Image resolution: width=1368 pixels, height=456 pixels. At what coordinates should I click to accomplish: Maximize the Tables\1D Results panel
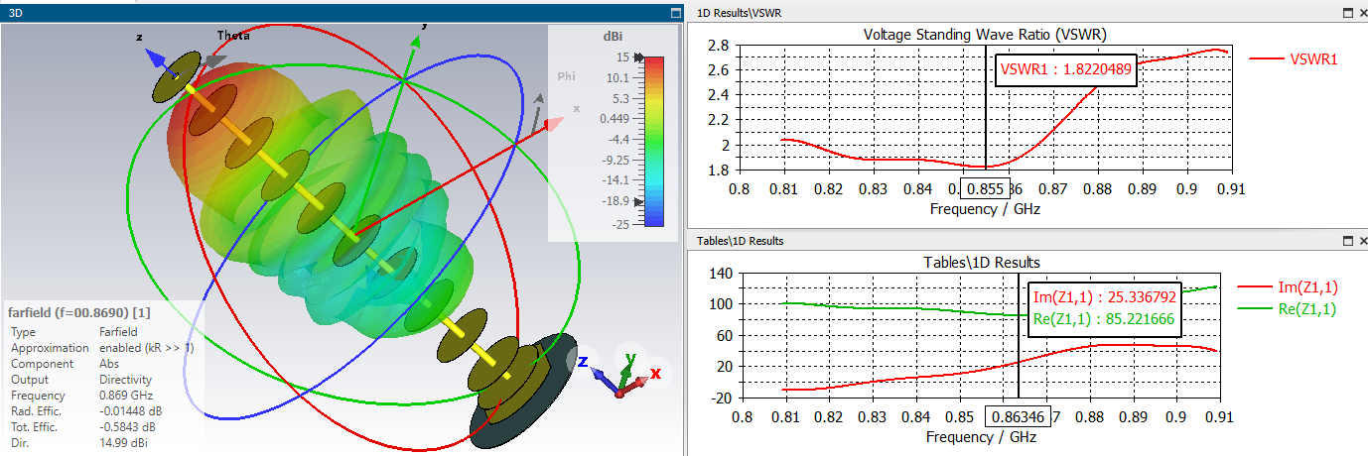coord(1347,240)
